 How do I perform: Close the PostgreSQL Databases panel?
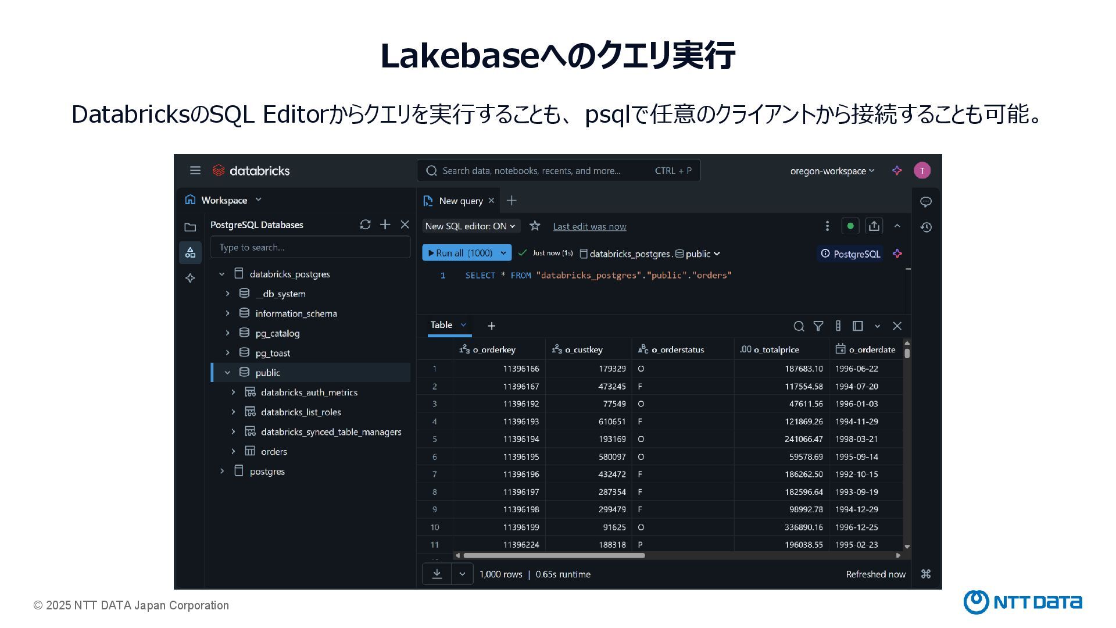(x=405, y=224)
